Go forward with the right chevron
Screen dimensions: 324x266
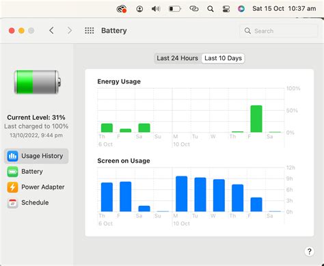pyautogui.click(x=70, y=31)
